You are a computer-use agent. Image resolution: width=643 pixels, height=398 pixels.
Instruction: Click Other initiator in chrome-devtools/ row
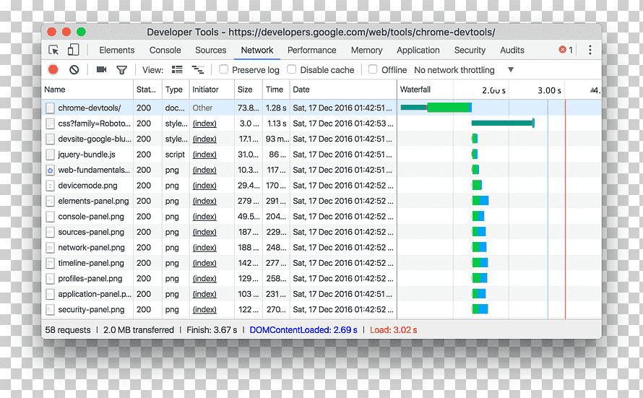pyautogui.click(x=202, y=108)
